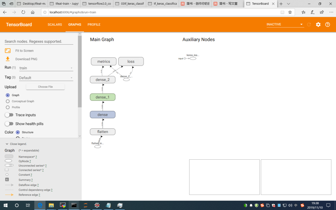Click the set tabs aside icon
Screen dimensions: 336x210
11,4
